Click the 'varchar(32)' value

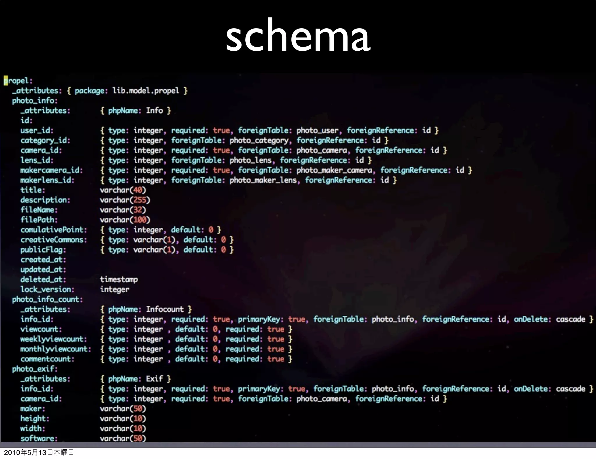123,210
